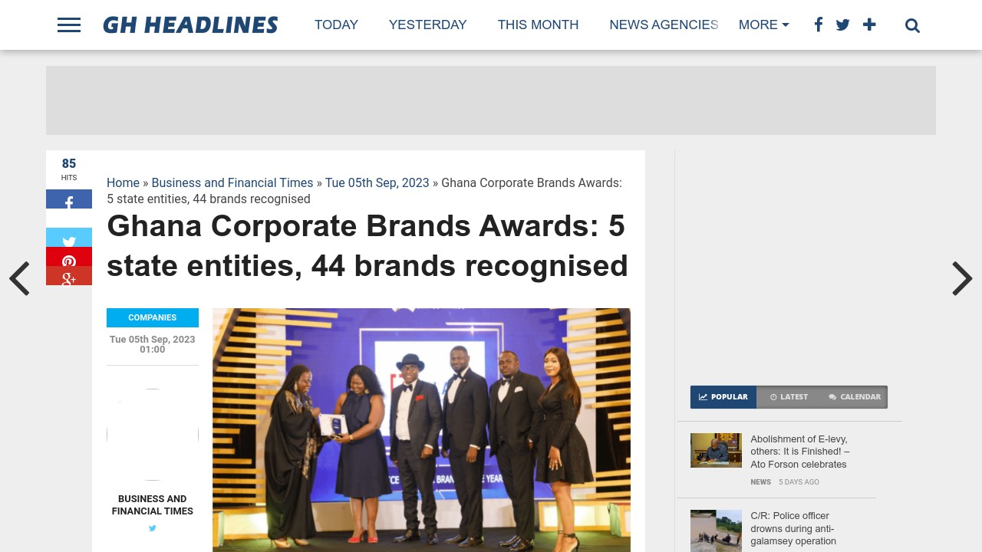Click the COMPANIES category button
This screenshot has height=552, width=982.
(153, 317)
